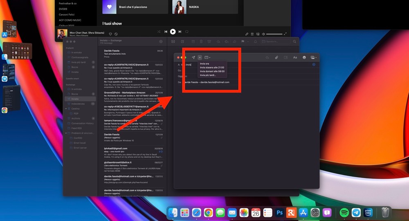The height and width of the screenshot is (221, 409).
Task: Go back to previous track in Spotify
Action: (166, 32)
